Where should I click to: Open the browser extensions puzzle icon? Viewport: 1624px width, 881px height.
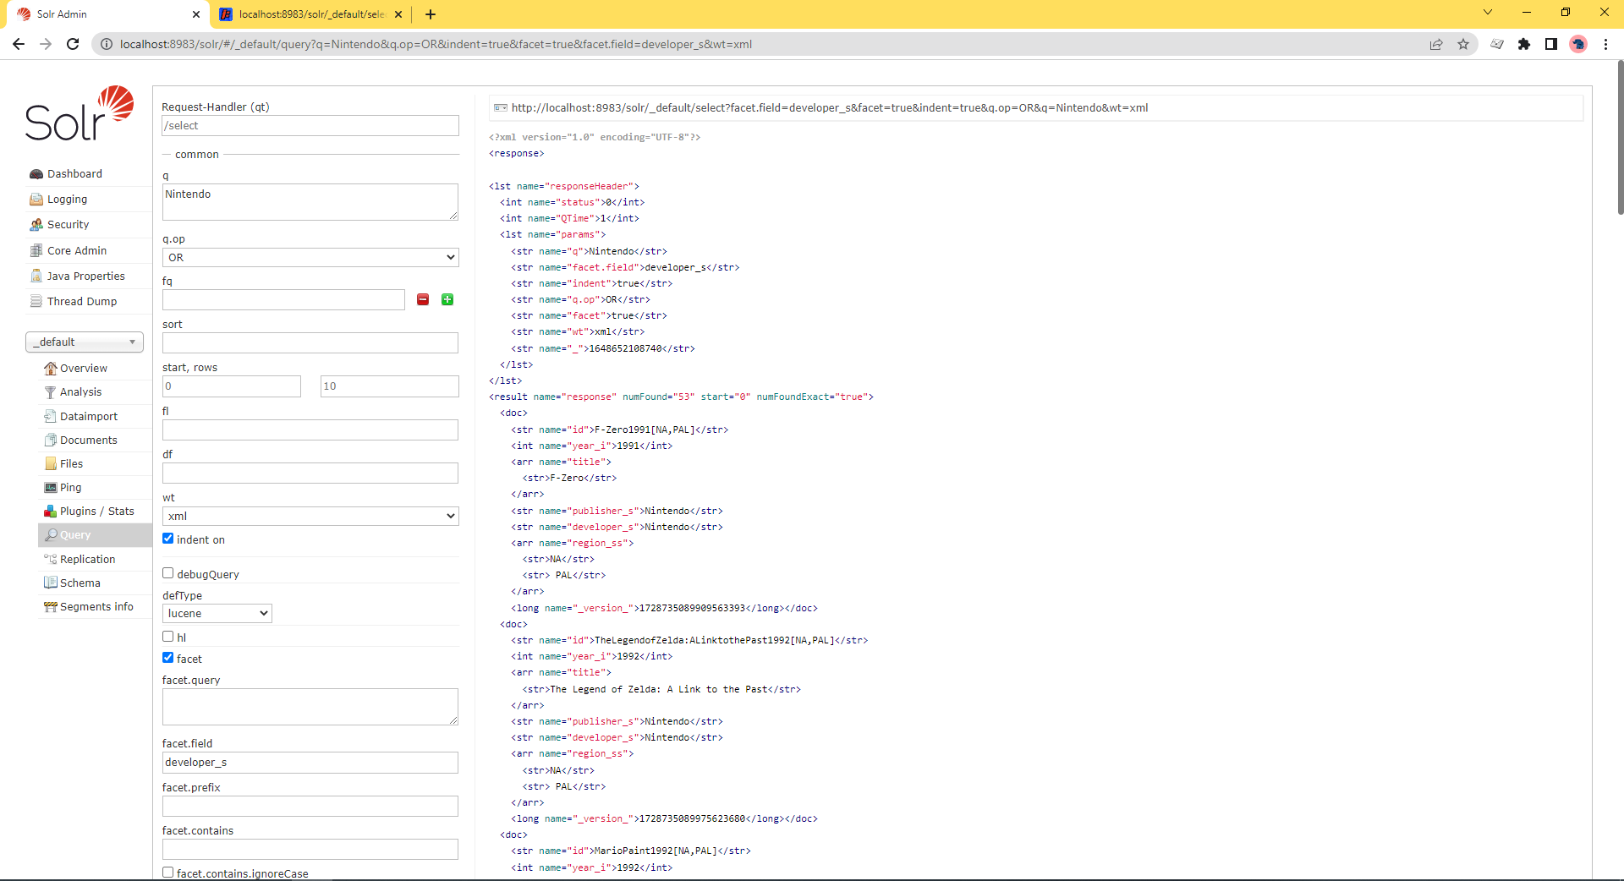pos(1524,44)
